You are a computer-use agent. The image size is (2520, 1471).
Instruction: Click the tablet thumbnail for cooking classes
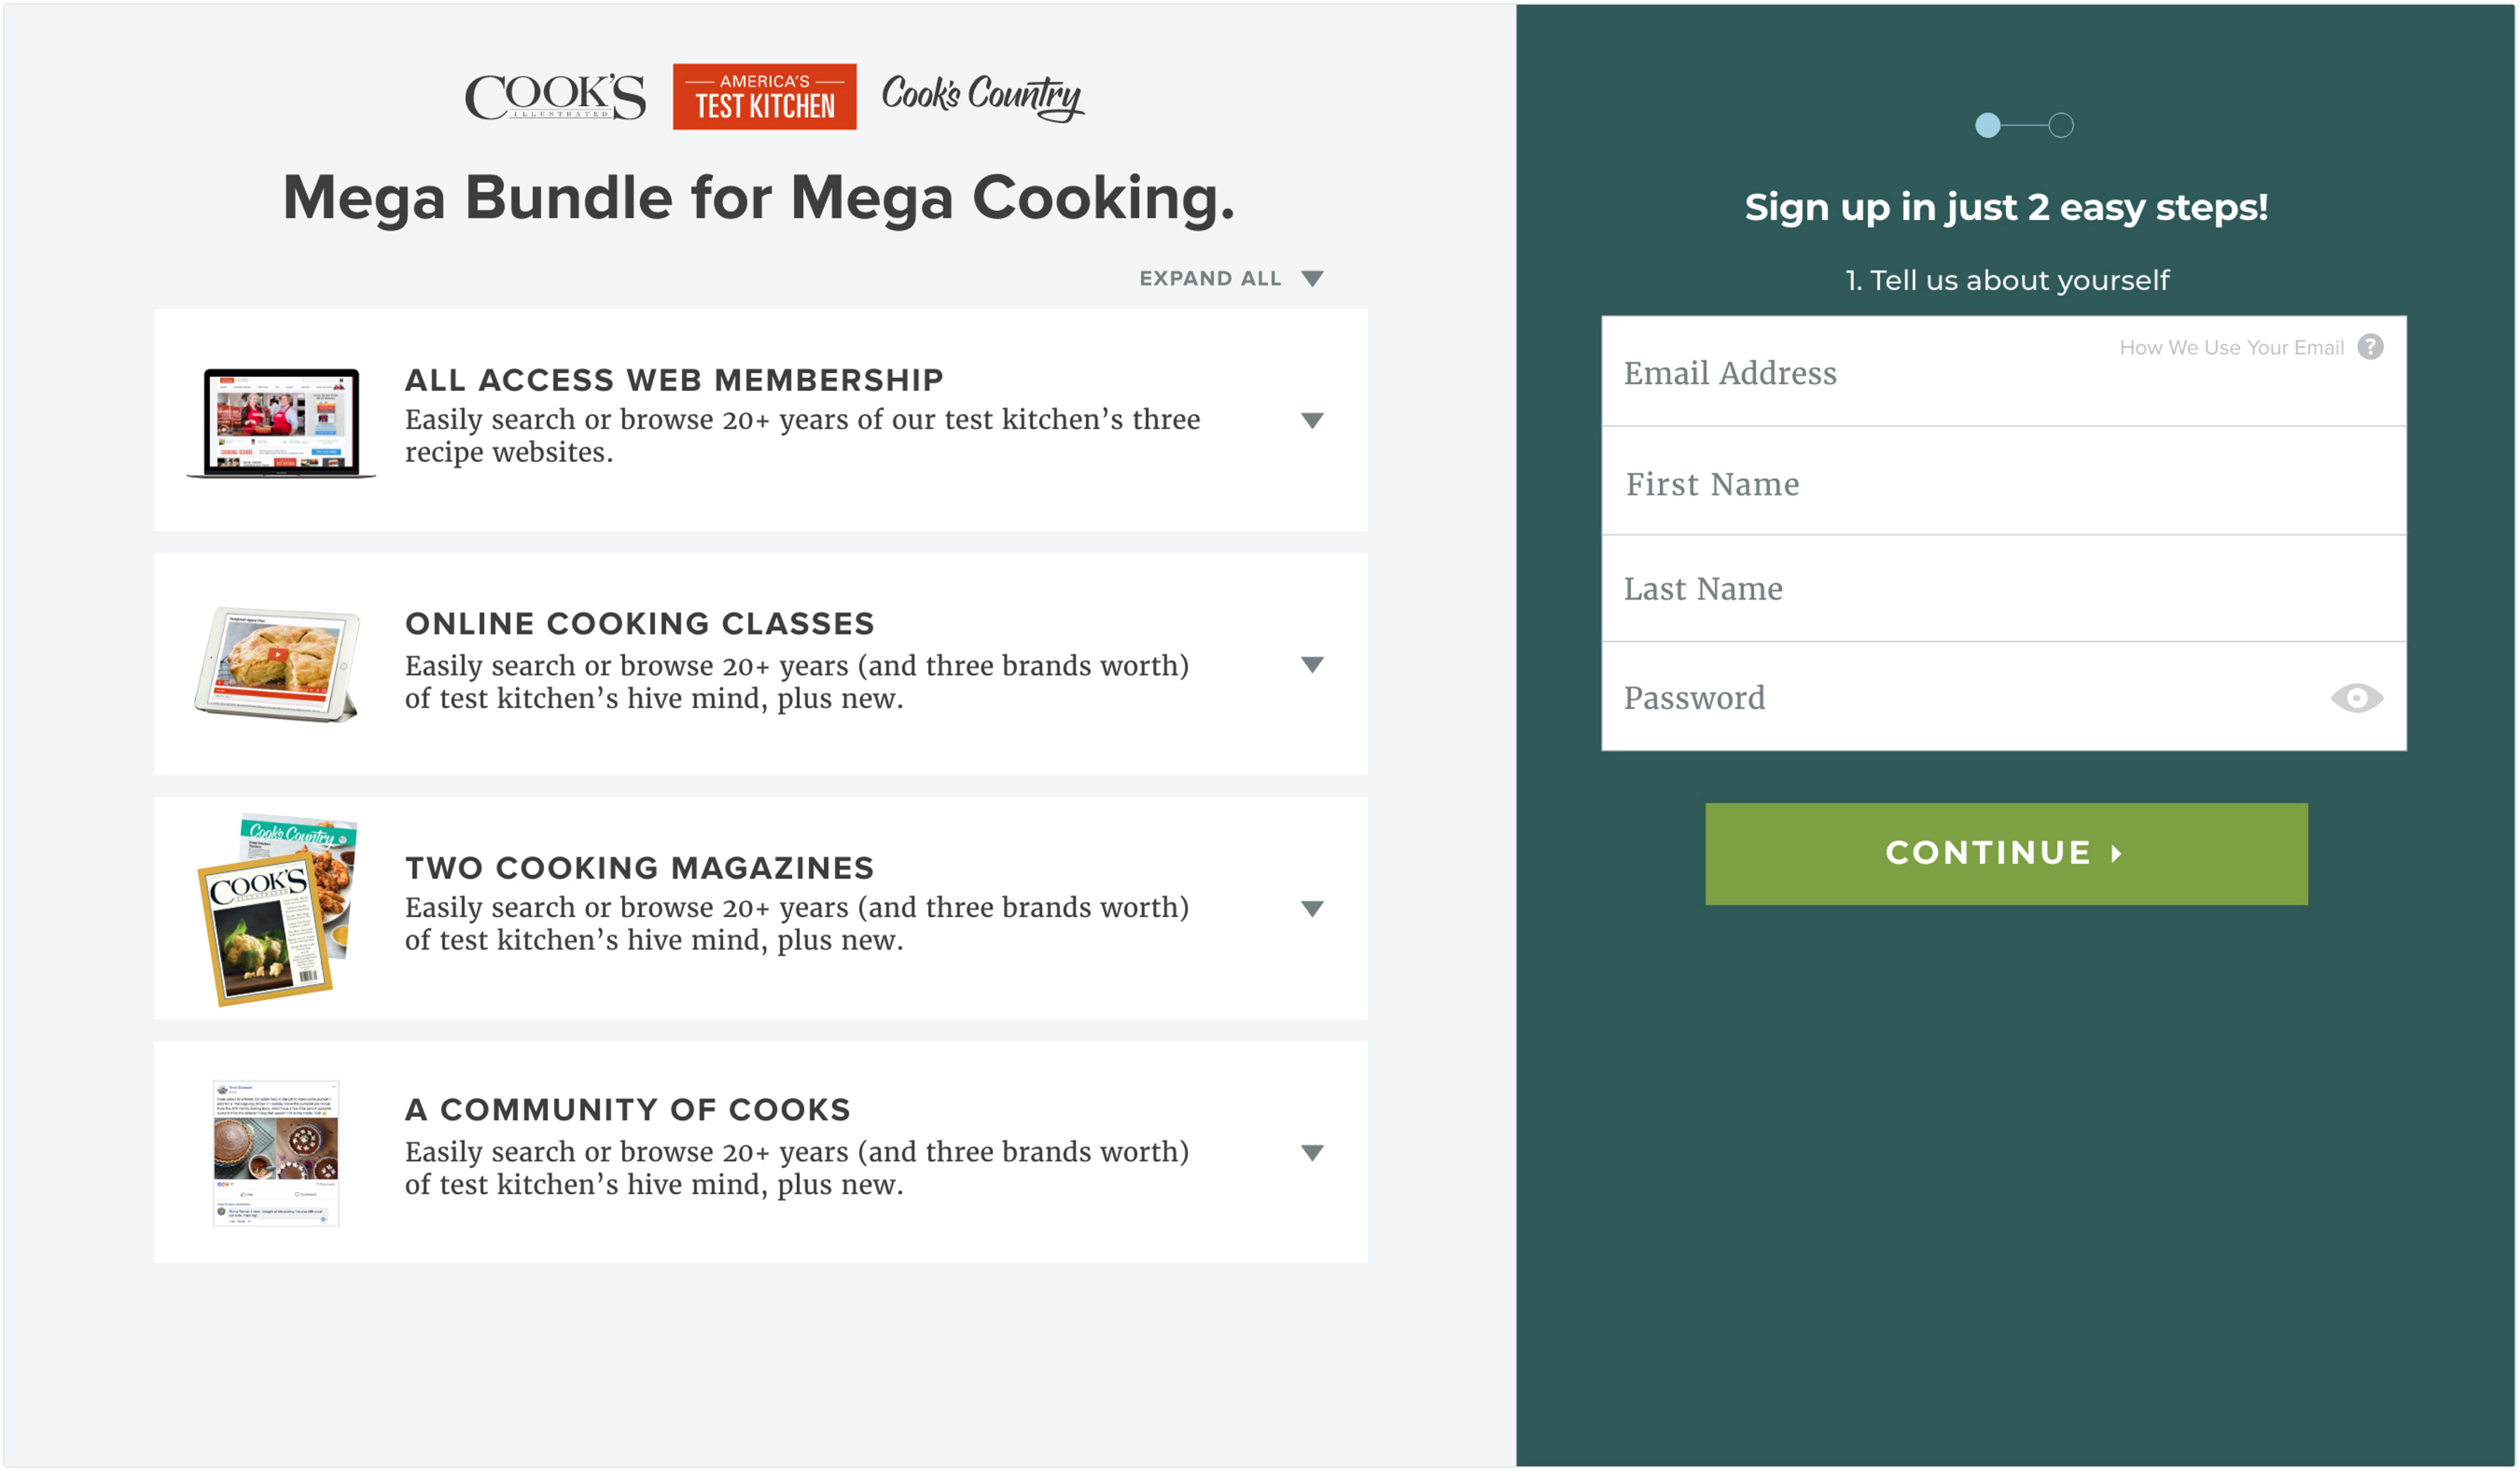pos(277,664)
